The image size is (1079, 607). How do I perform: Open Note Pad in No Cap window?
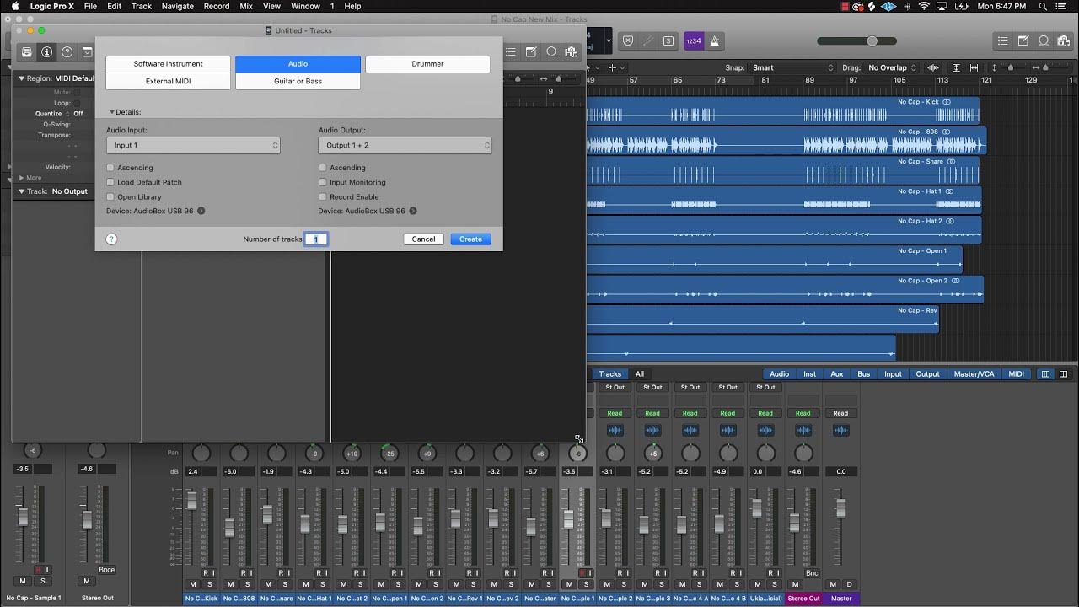pos(1023,40)
